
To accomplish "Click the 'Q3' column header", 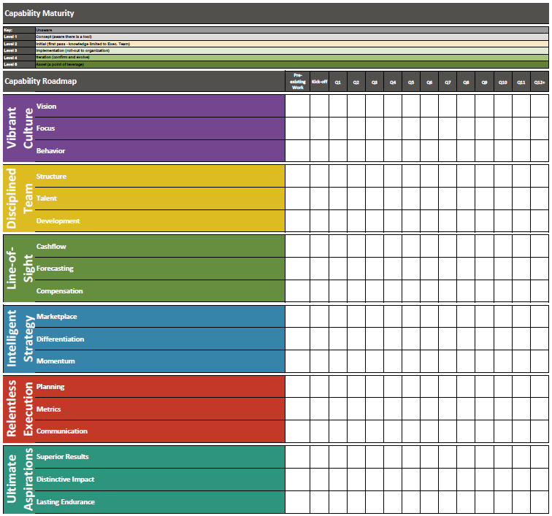I will [375, 81].
